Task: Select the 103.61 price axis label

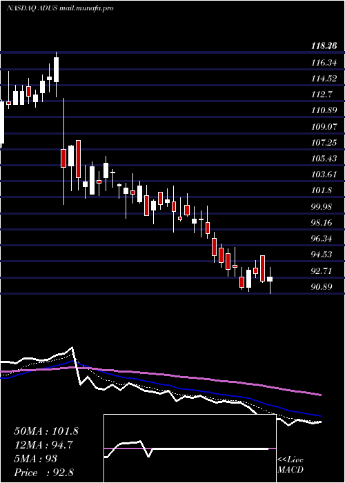Action: [x=324, y=175]
